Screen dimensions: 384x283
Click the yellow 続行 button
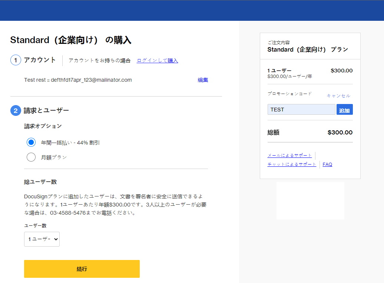coord(82,269)
